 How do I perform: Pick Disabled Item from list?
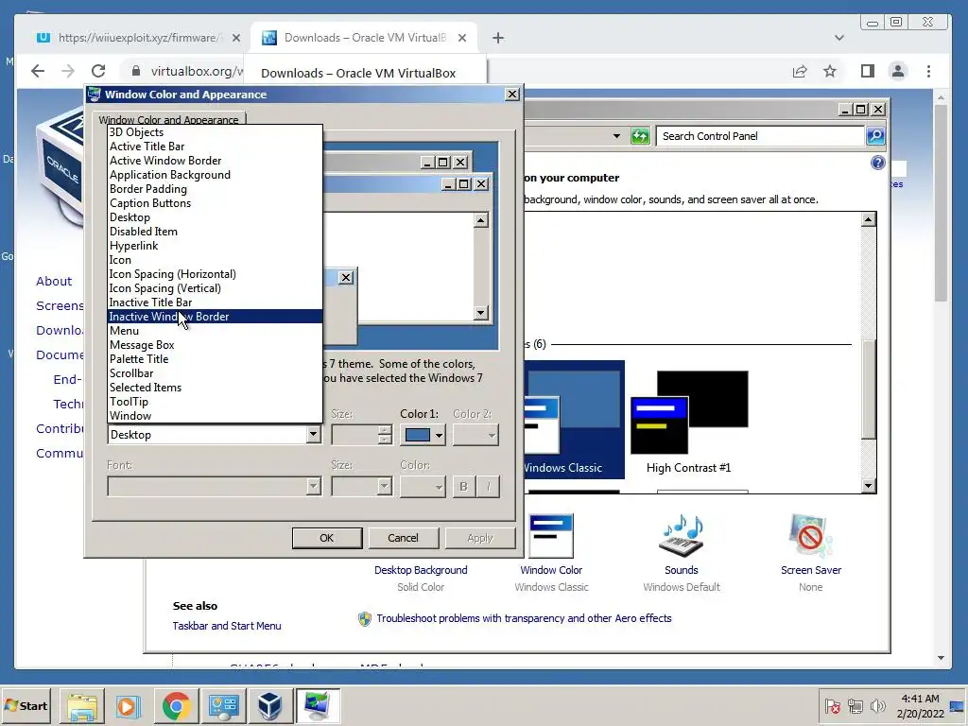pyautogui.click(x=215, y=232)
